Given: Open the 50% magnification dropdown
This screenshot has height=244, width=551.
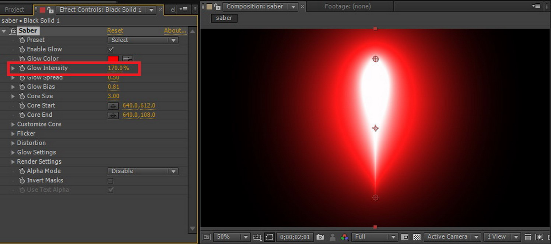Looking at the screenshot, I should (232, 237).
